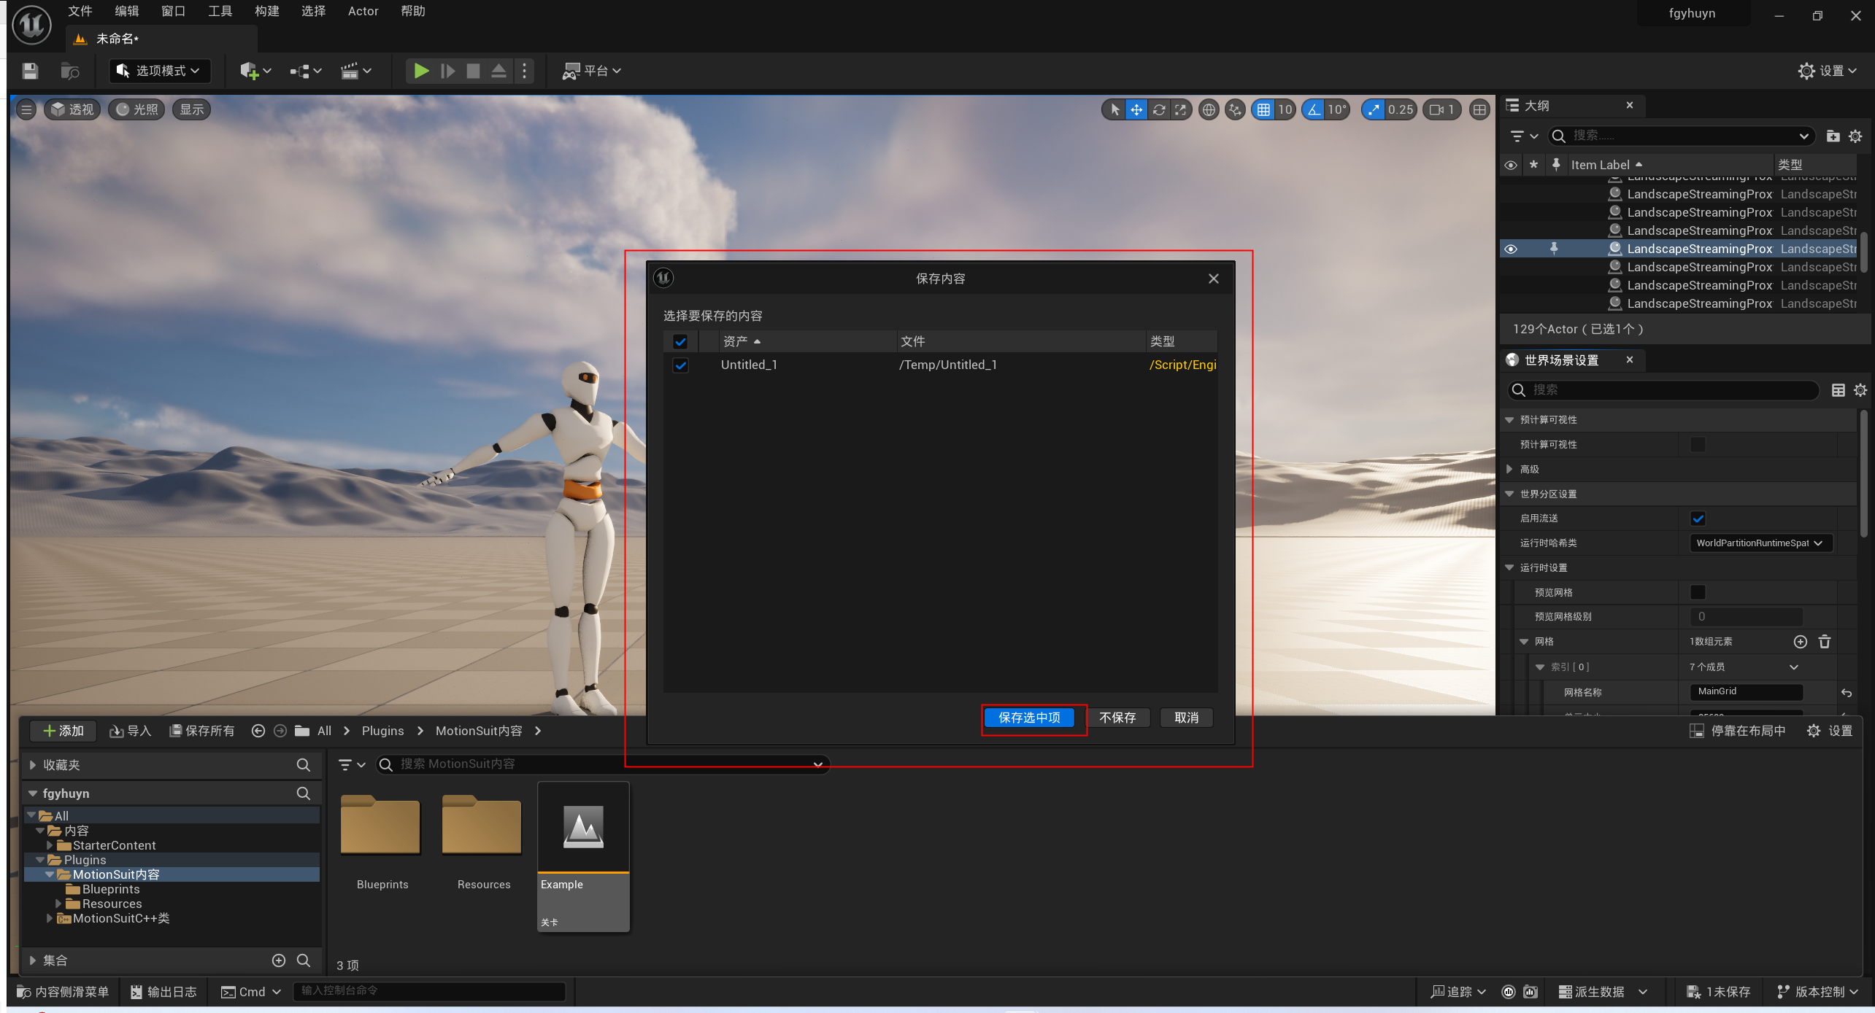Image resolution: width=1875 pixels, height=1013 pixels.
Task: Click the green Play button in toolbar
Action: point(421,71)
